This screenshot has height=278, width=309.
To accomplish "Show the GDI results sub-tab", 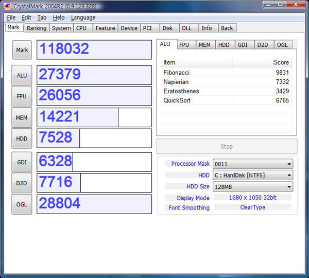I will (x=245, y=45).
